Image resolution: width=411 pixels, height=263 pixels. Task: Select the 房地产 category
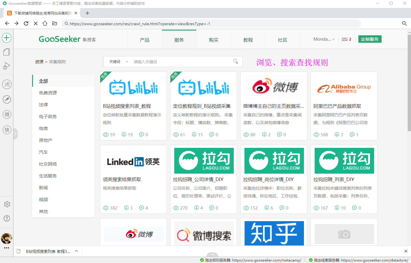point(63,140)
